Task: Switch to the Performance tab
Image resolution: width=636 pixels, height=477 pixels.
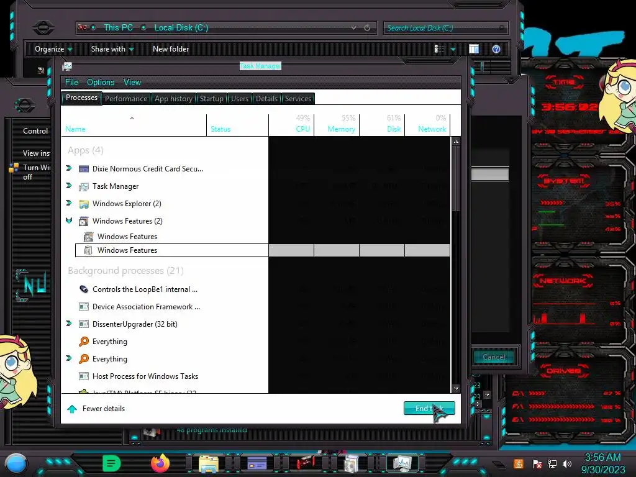Action: coord(126,99)
